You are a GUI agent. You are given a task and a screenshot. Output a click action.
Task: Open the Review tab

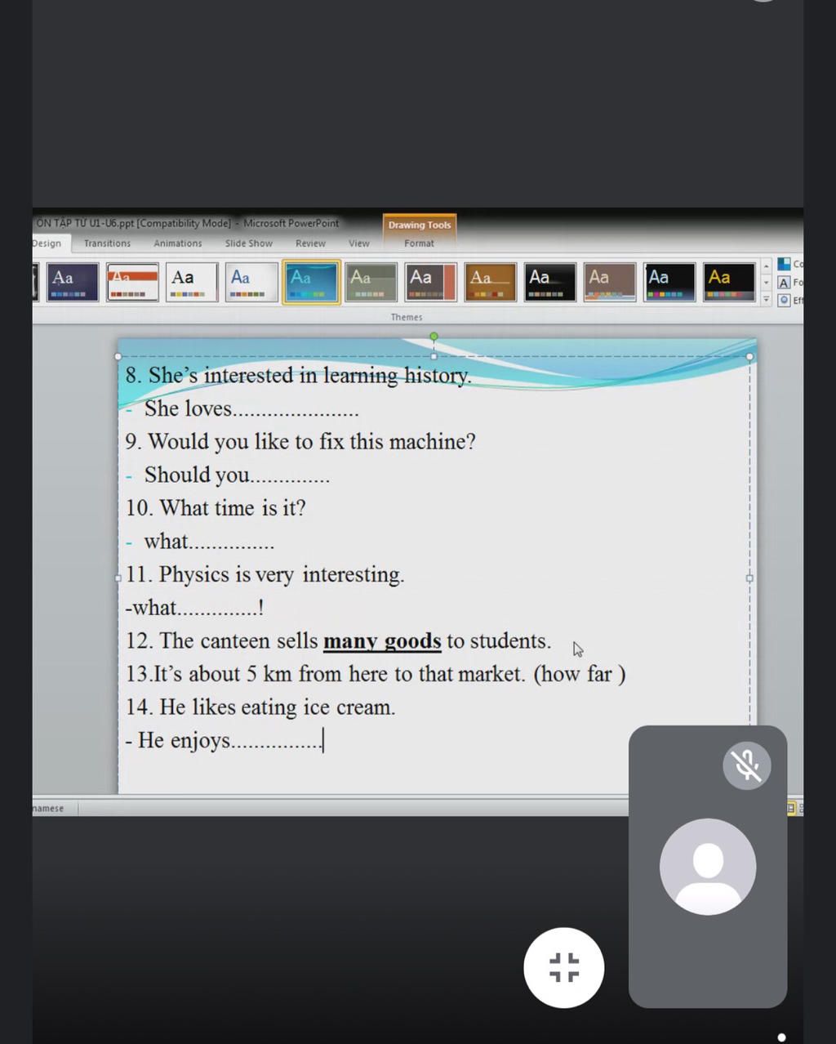click(310, 243)
